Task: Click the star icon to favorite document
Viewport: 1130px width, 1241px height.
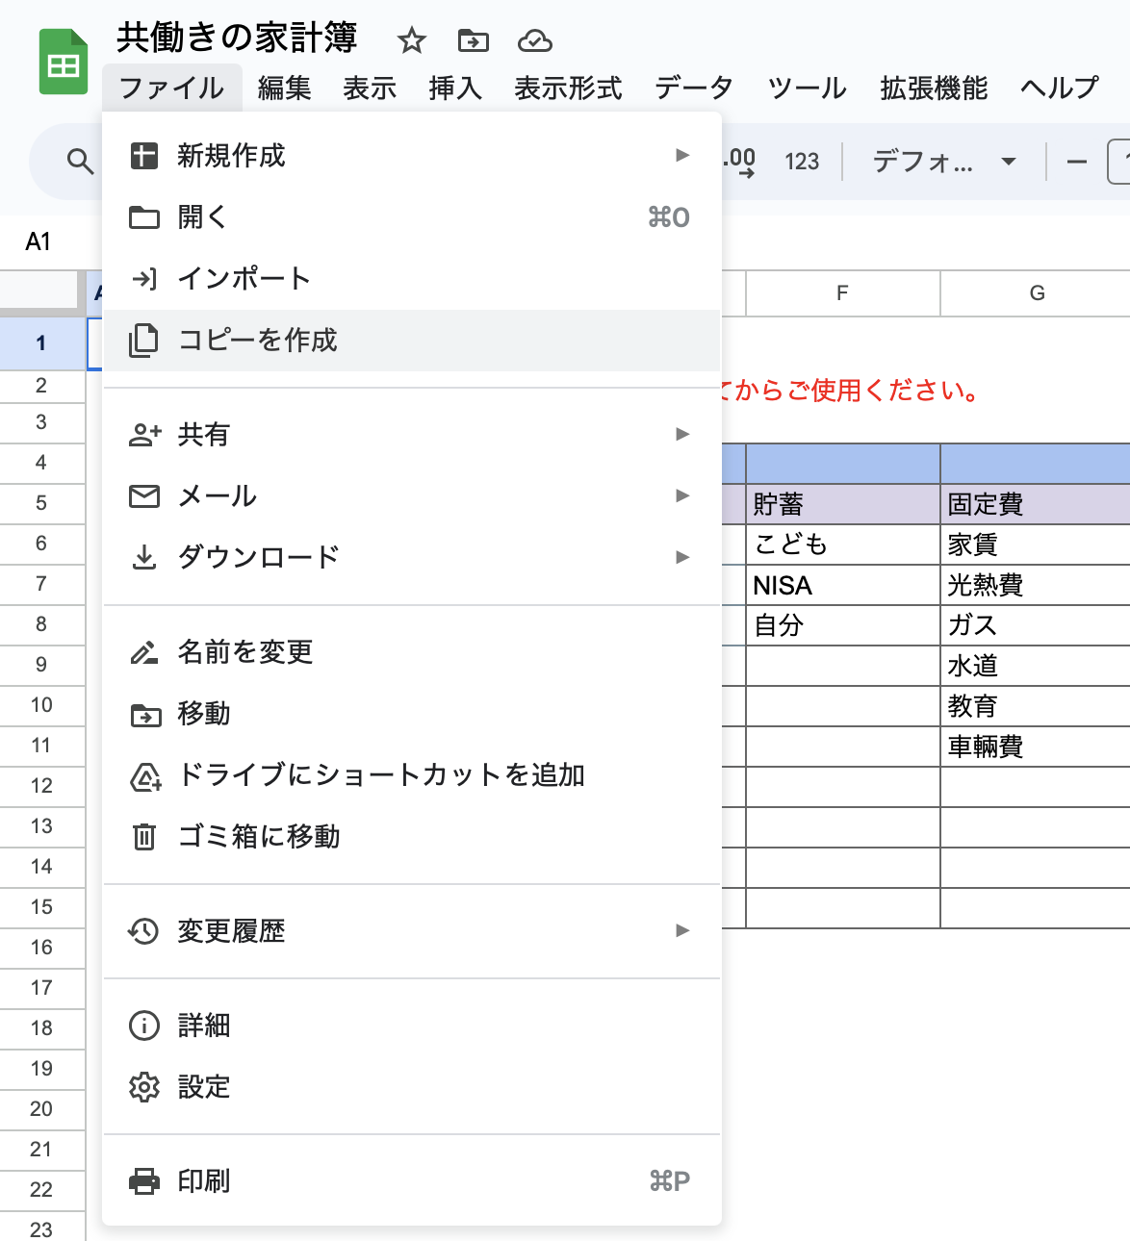Action: click(x=412, y=40)
